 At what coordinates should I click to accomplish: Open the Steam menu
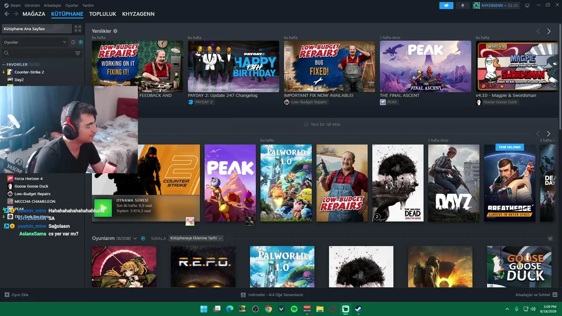(12, 5)
